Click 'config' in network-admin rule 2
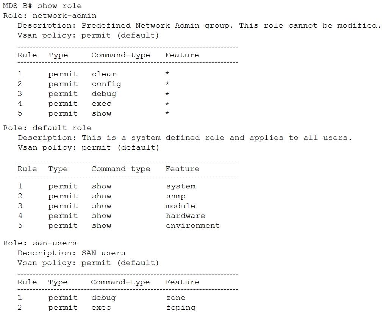Screen dimensions: 386x315 (106, 84)
